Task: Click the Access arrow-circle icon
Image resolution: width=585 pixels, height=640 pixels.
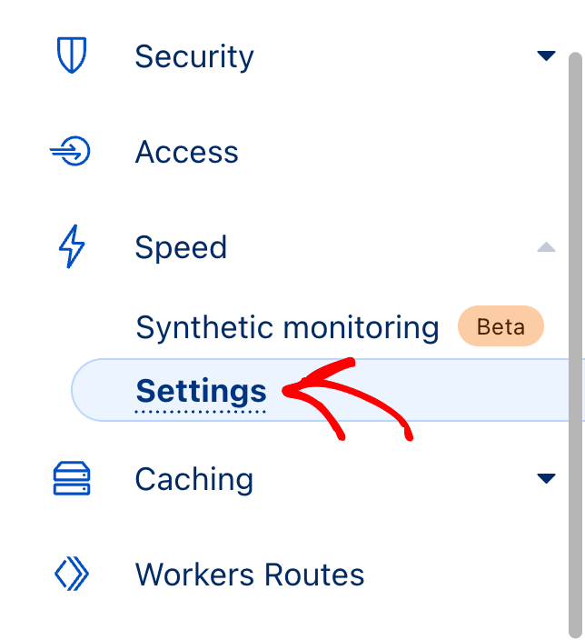Action: (71, 152)
